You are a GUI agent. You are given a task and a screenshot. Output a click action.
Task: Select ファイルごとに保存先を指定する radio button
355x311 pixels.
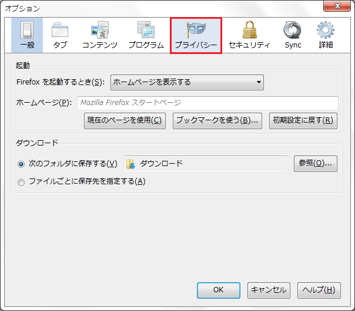(x=21, y=182)
